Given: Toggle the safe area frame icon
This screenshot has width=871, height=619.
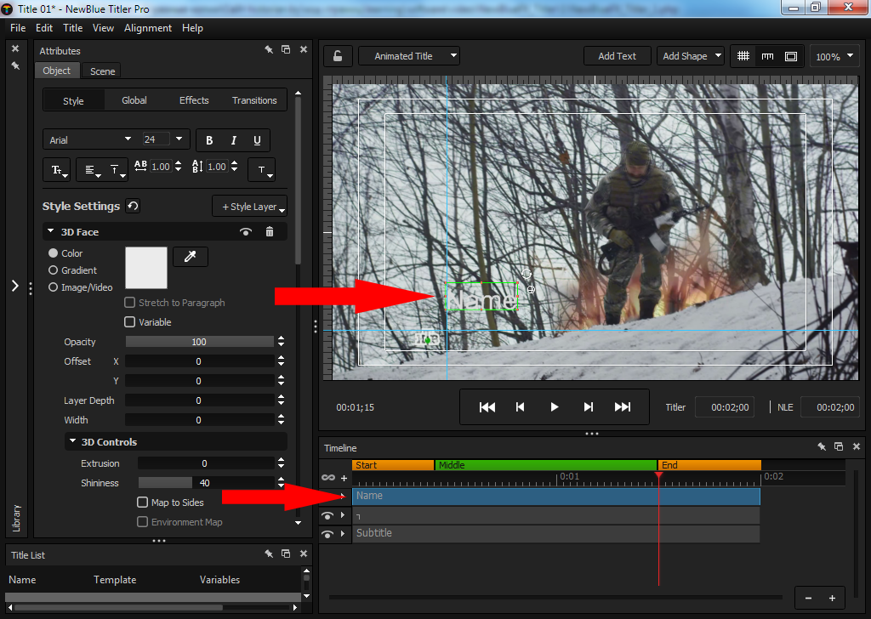Looking at the screenshot, I should coord(791,56).
